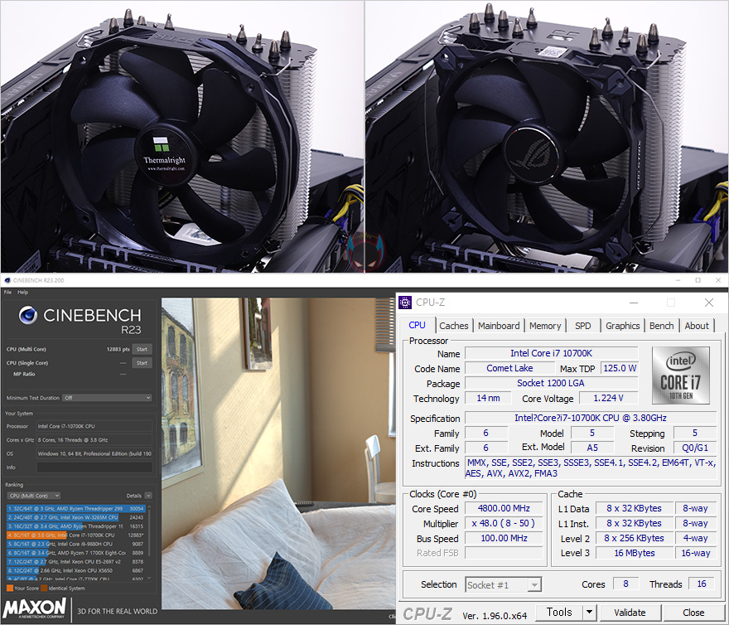The height and width of the screenshot is (625, 729).
Task: Switch to the Caches tab in CPU-Z
Action: [454, 326]
